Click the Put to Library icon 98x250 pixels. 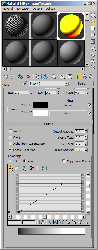pos(54,77)
